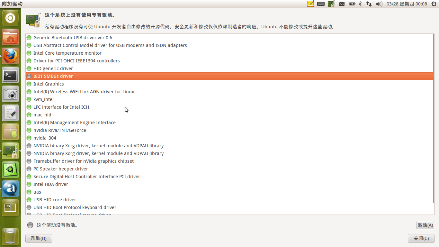
Task: Open the battery status indicator
Action: (352, 4)
